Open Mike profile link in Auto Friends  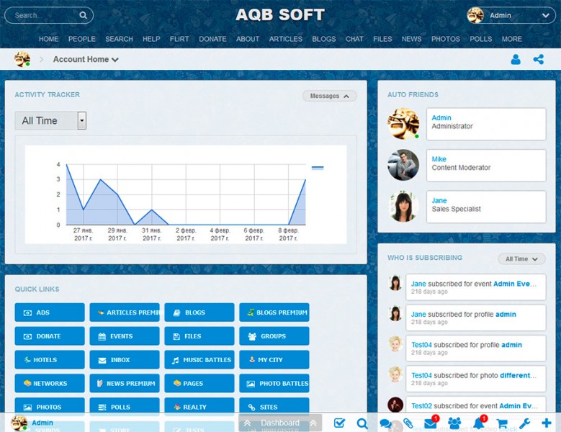(x=439, y=159)
